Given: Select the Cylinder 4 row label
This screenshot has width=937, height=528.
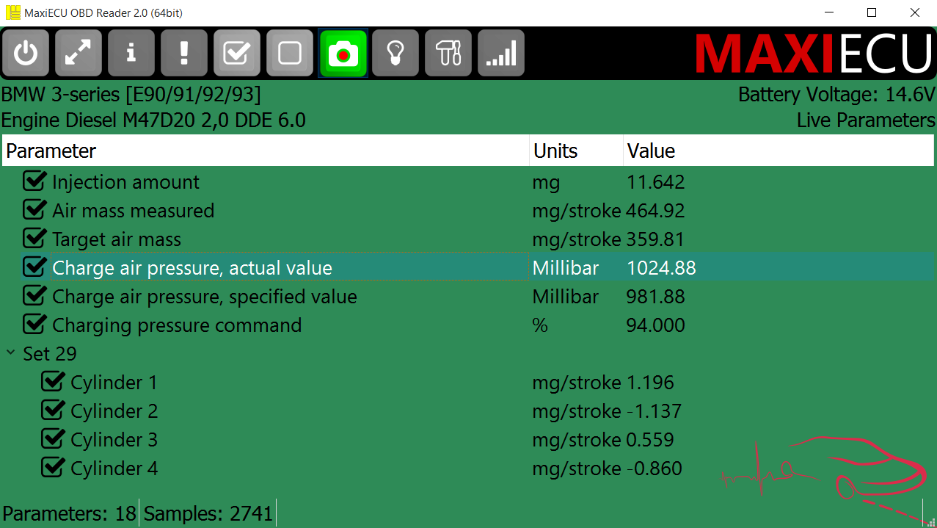Looking at the screenshot, I should 114,469.
